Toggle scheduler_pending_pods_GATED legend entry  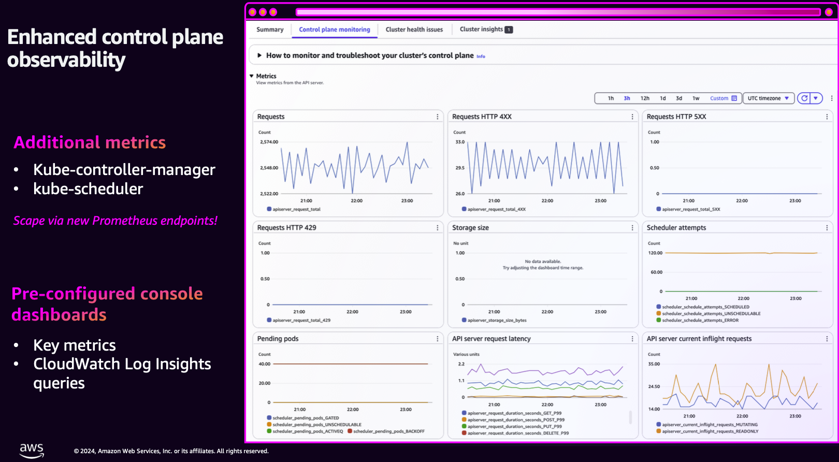[x=303, y=418]
